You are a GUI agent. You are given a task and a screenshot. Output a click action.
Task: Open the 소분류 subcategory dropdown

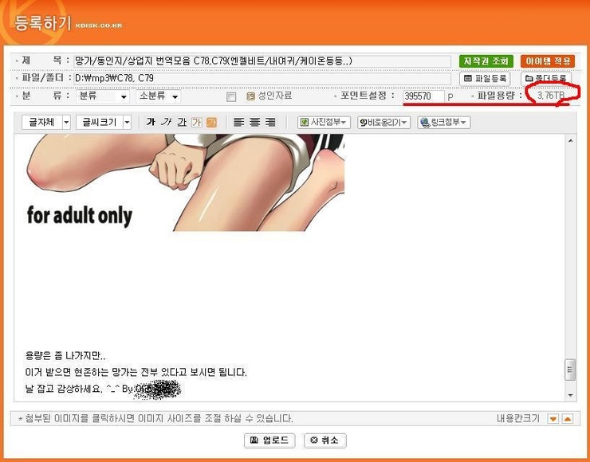tap(159, 96)
